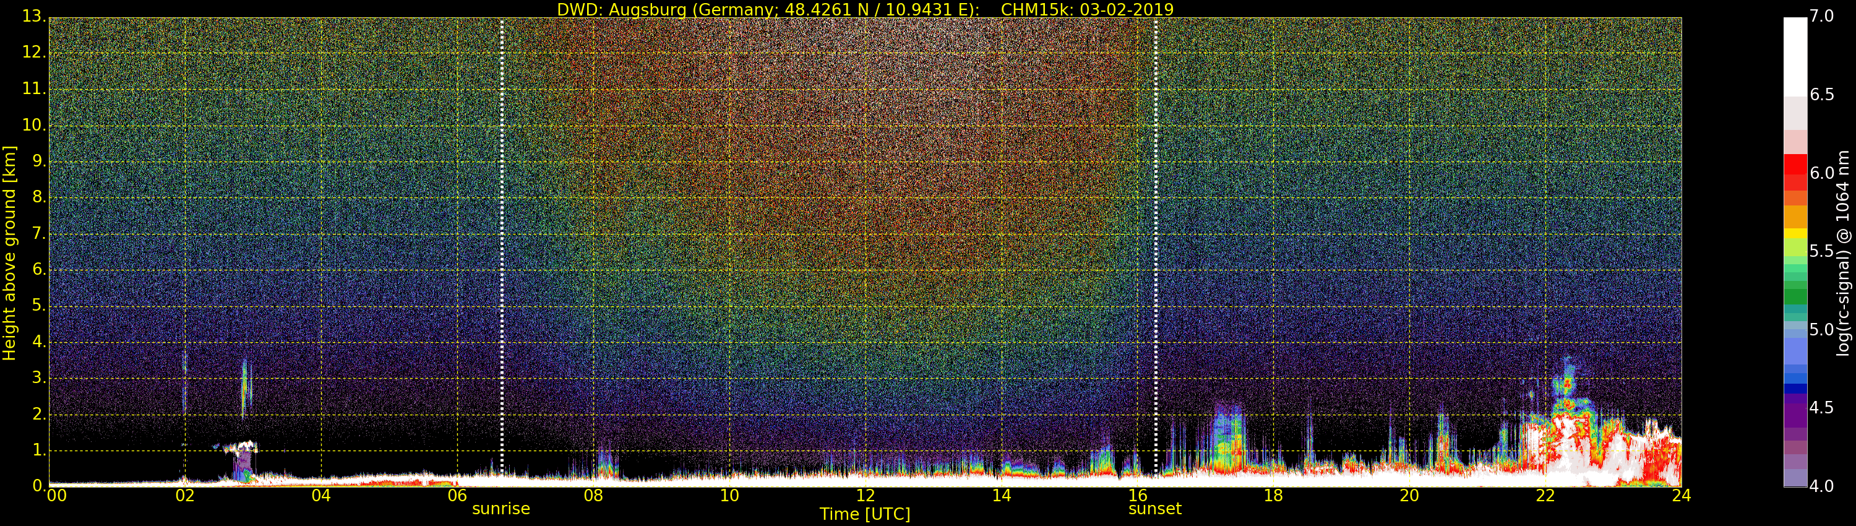Pick the white segment atop the colorbar
Viewport: 1856px width, 526px height.
point(1795,57)
